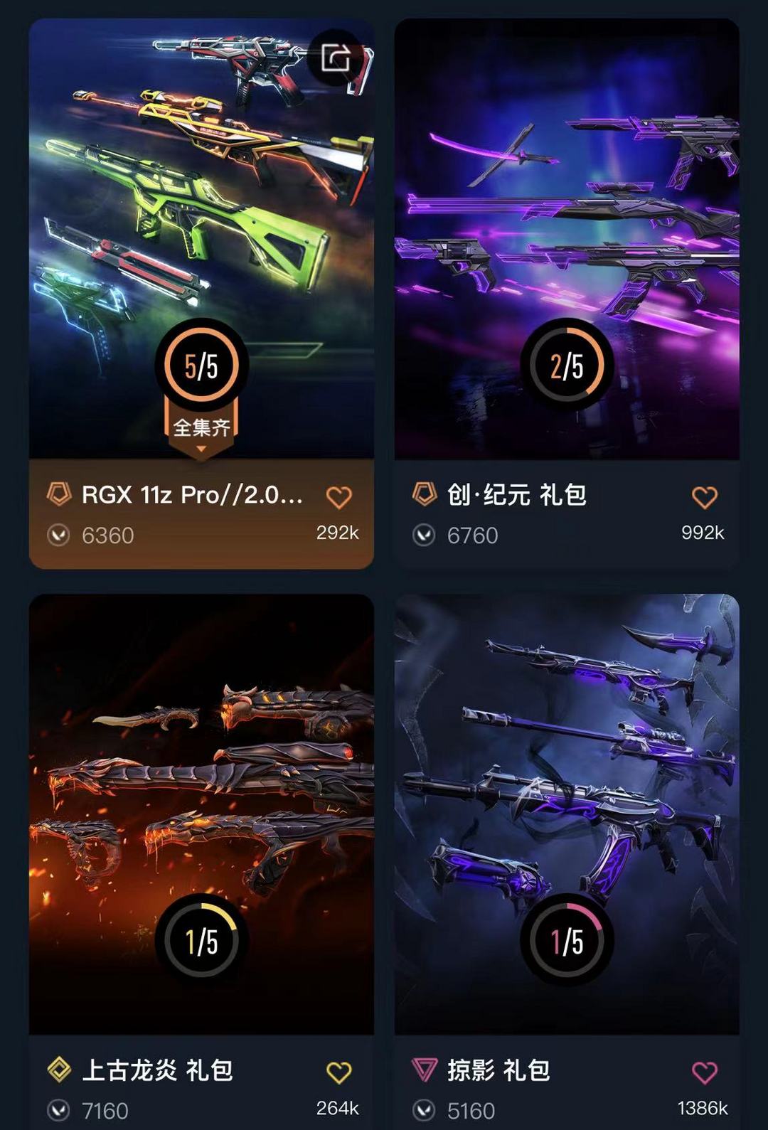Image resolution: width=768 pixels, height=1130 pixels.
Task: Favorite the RGX 11z Pro bundle heart
Action: (x=338, y=497)
